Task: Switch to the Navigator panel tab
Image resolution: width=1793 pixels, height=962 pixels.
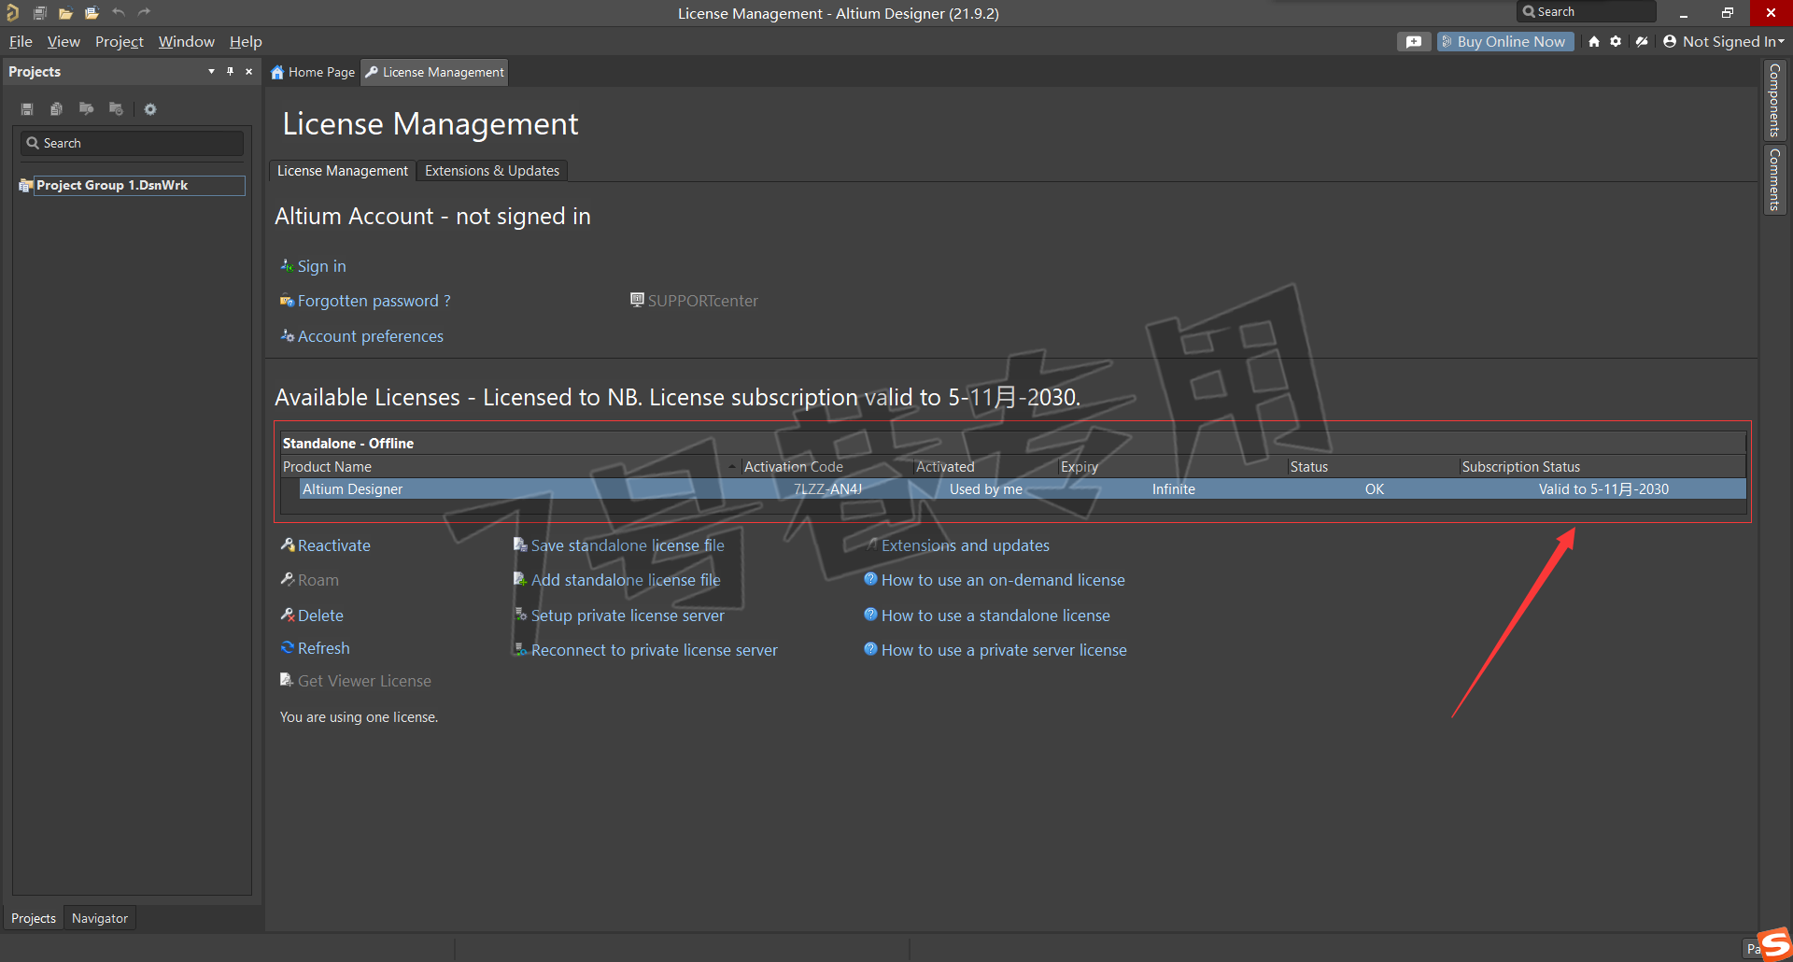Action: click(100, 918)
